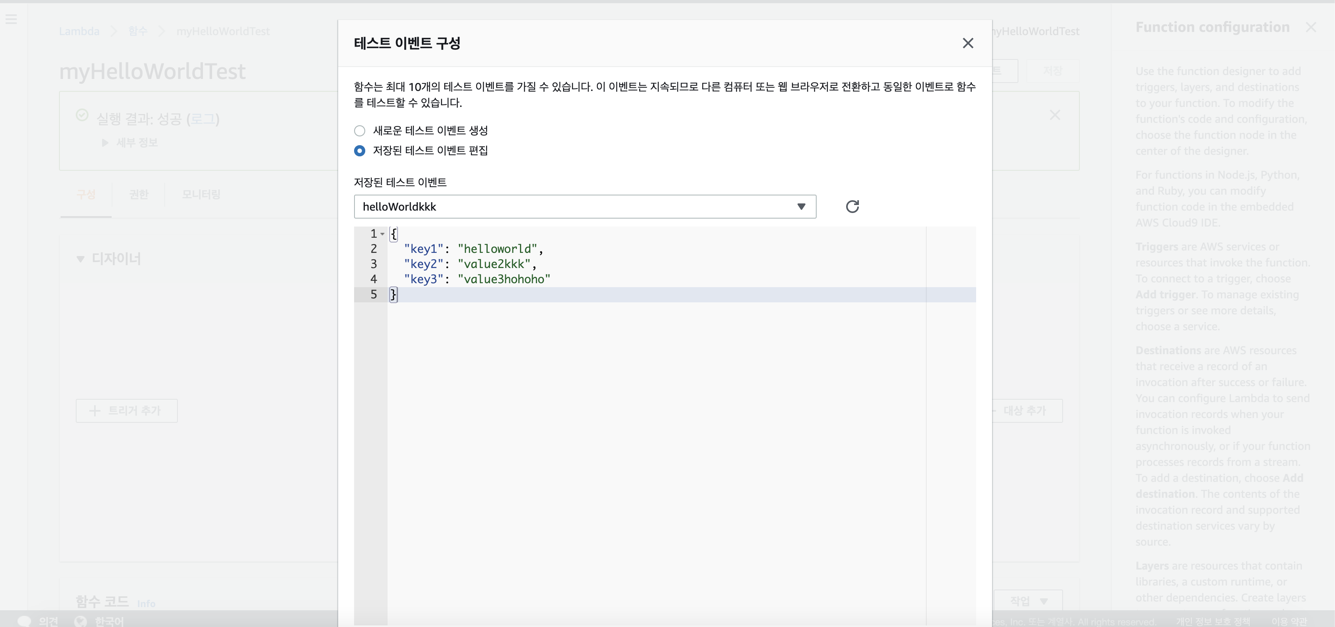
Task: Click the 트리거 추가 add trigger button
Action: pyautogui.click(x=126, y=410)
